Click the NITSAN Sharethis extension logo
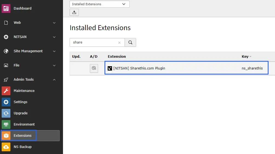 tap(110, 68)
